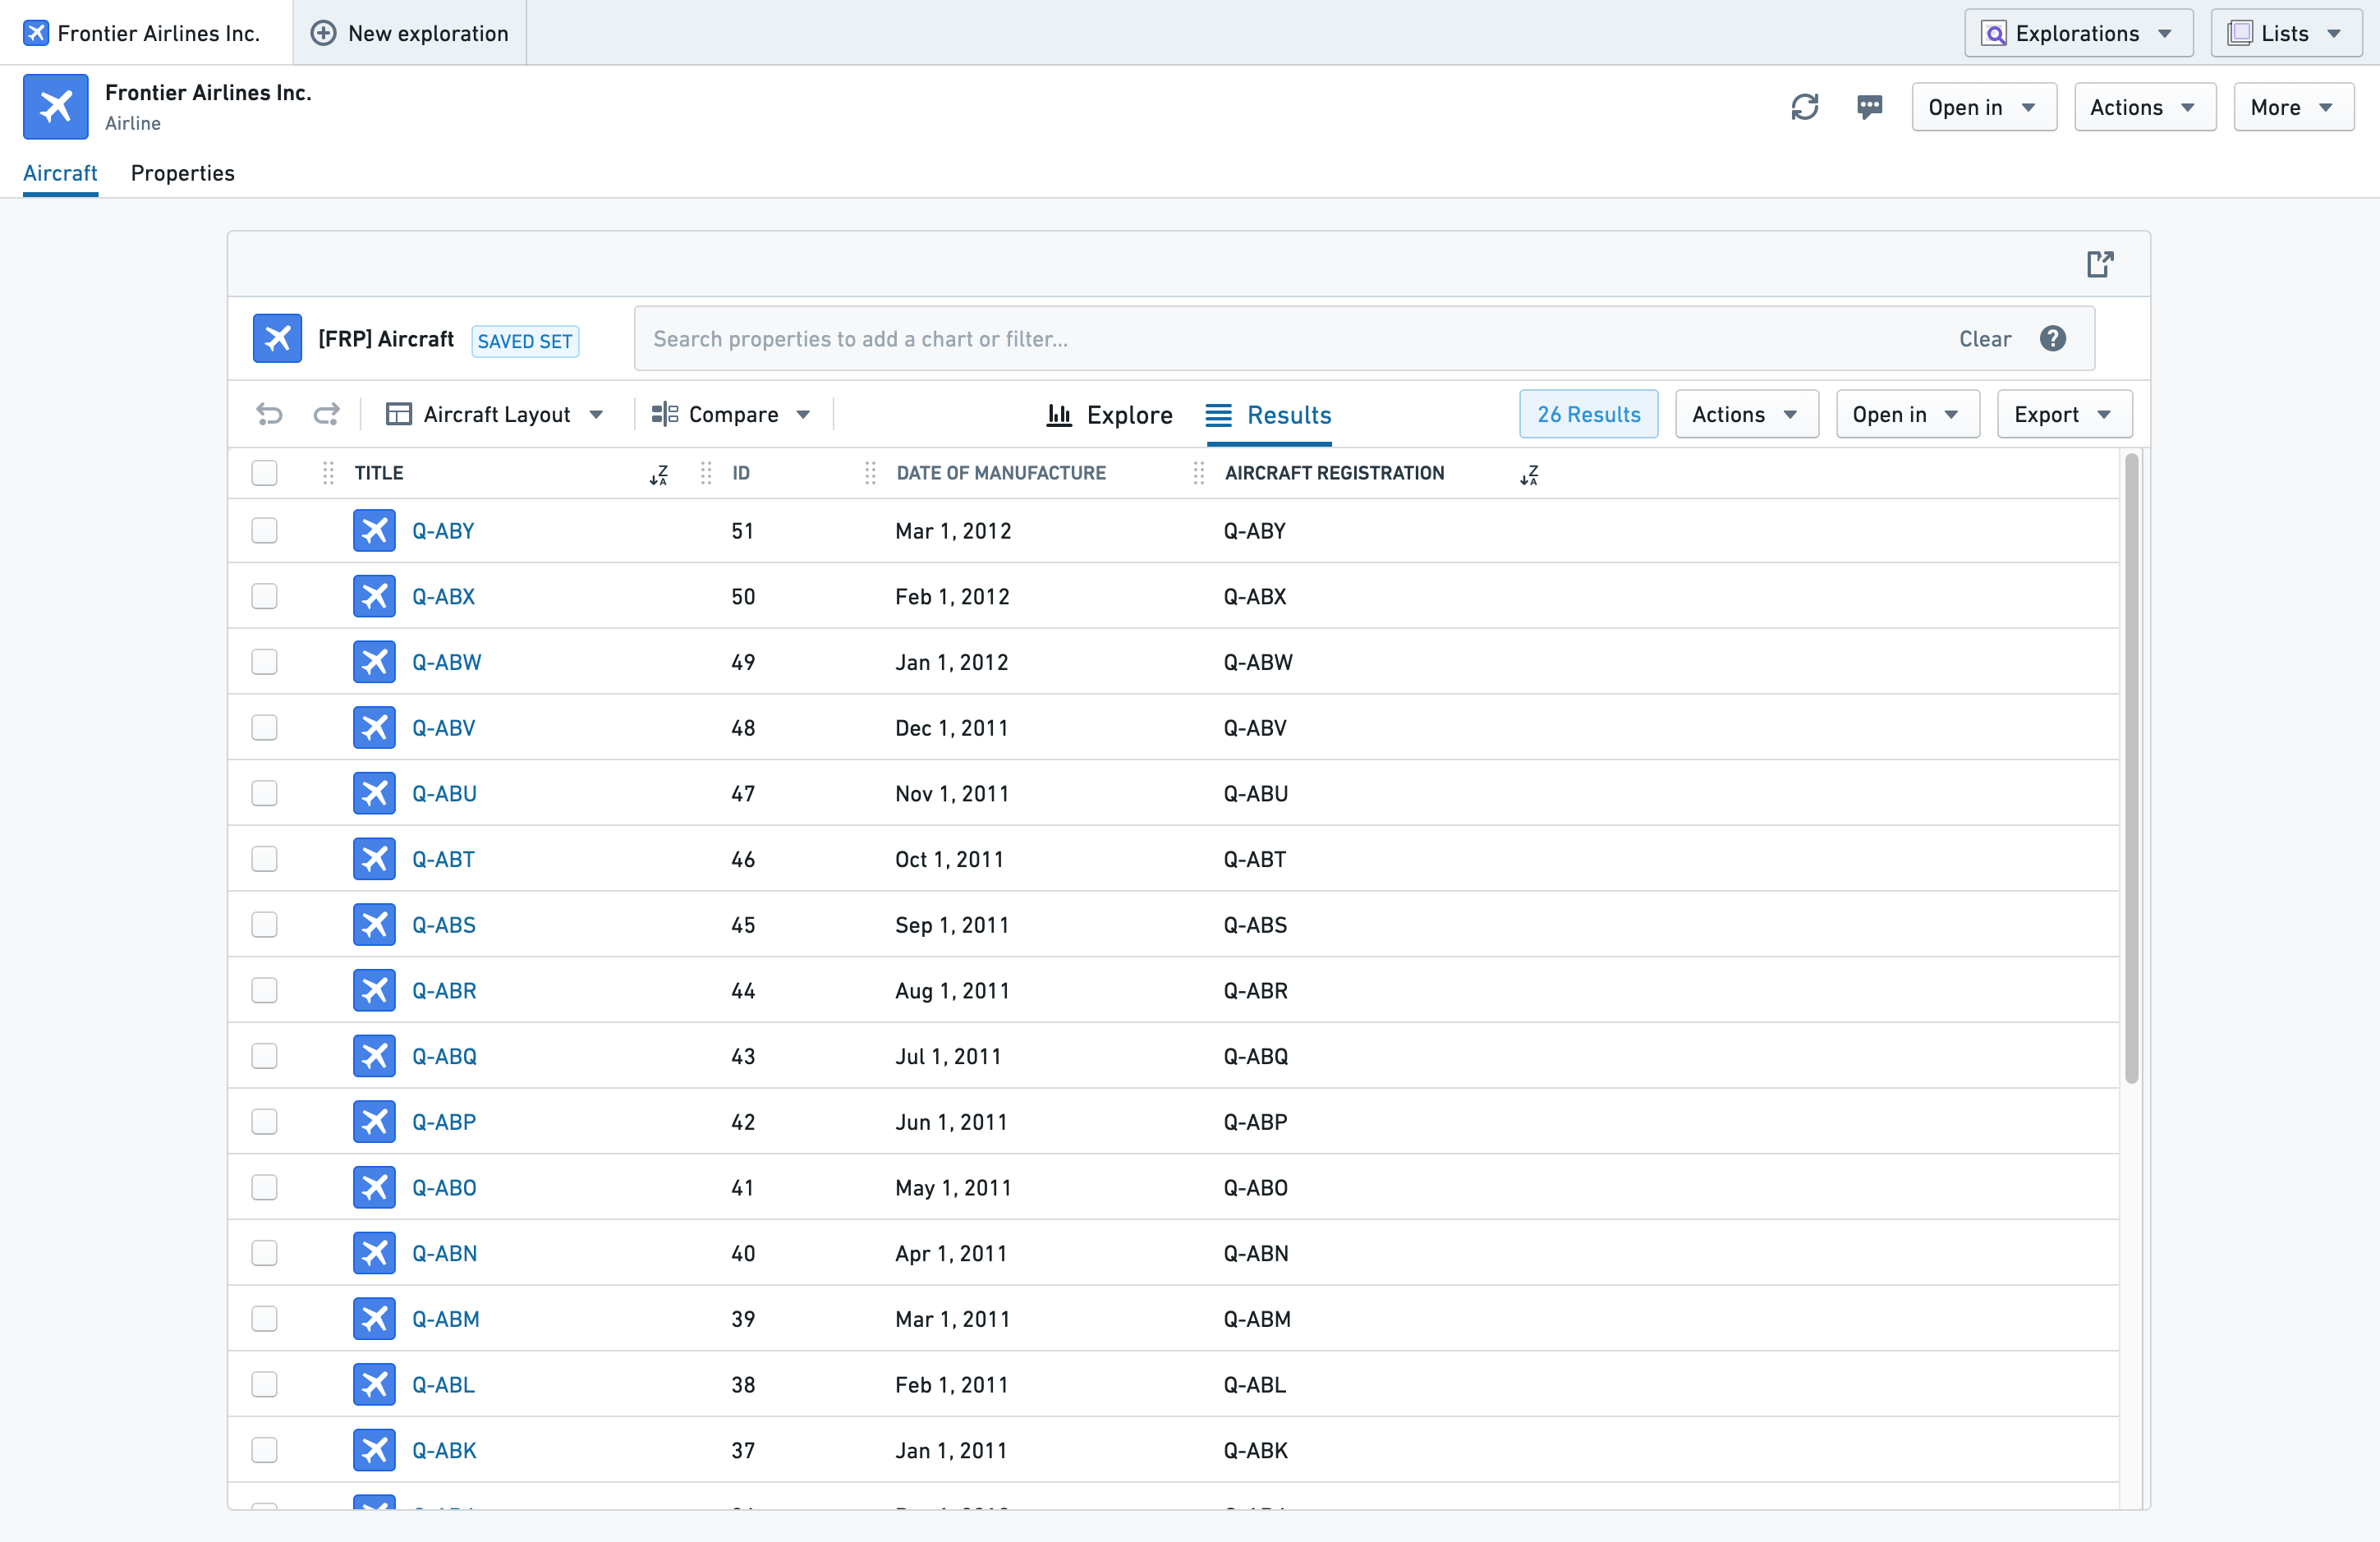
Task: Click the chat/comment icon toolbar
Action: [1870, 106]
